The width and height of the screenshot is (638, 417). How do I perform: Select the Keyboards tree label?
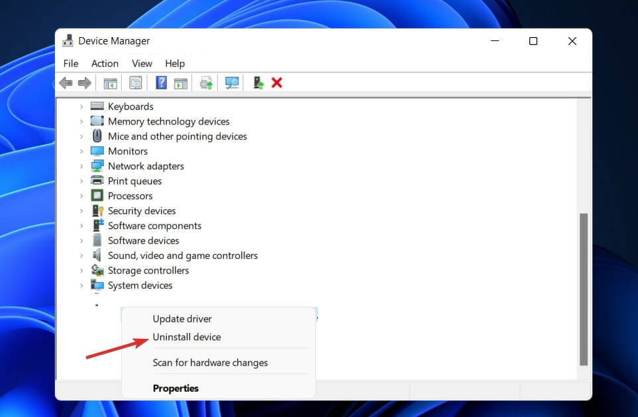(x=131, y=107)
